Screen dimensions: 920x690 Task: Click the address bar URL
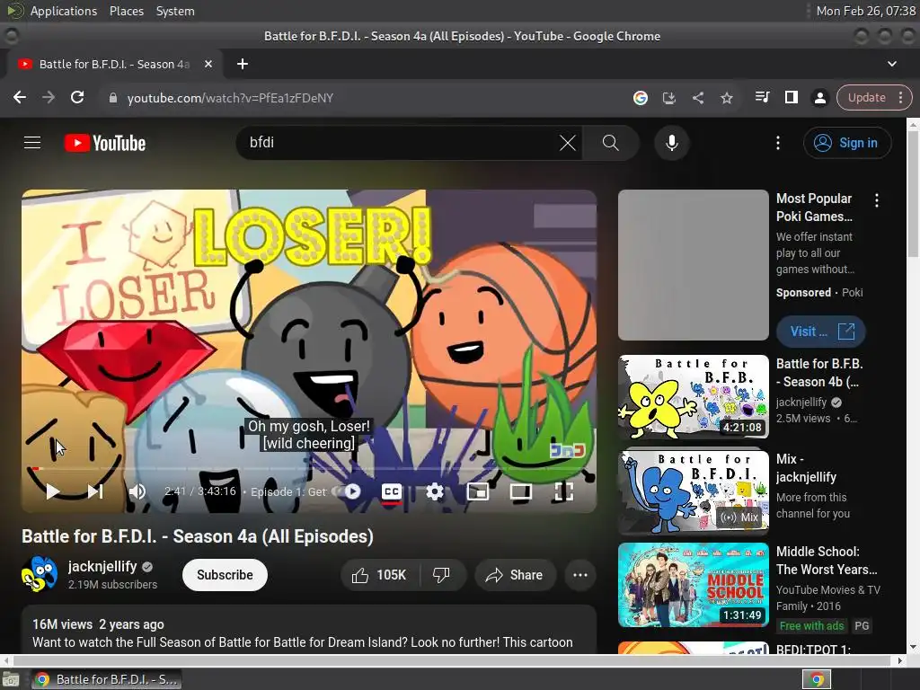tap(230, 98)
